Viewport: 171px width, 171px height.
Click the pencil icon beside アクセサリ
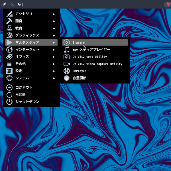pos(9,14)
